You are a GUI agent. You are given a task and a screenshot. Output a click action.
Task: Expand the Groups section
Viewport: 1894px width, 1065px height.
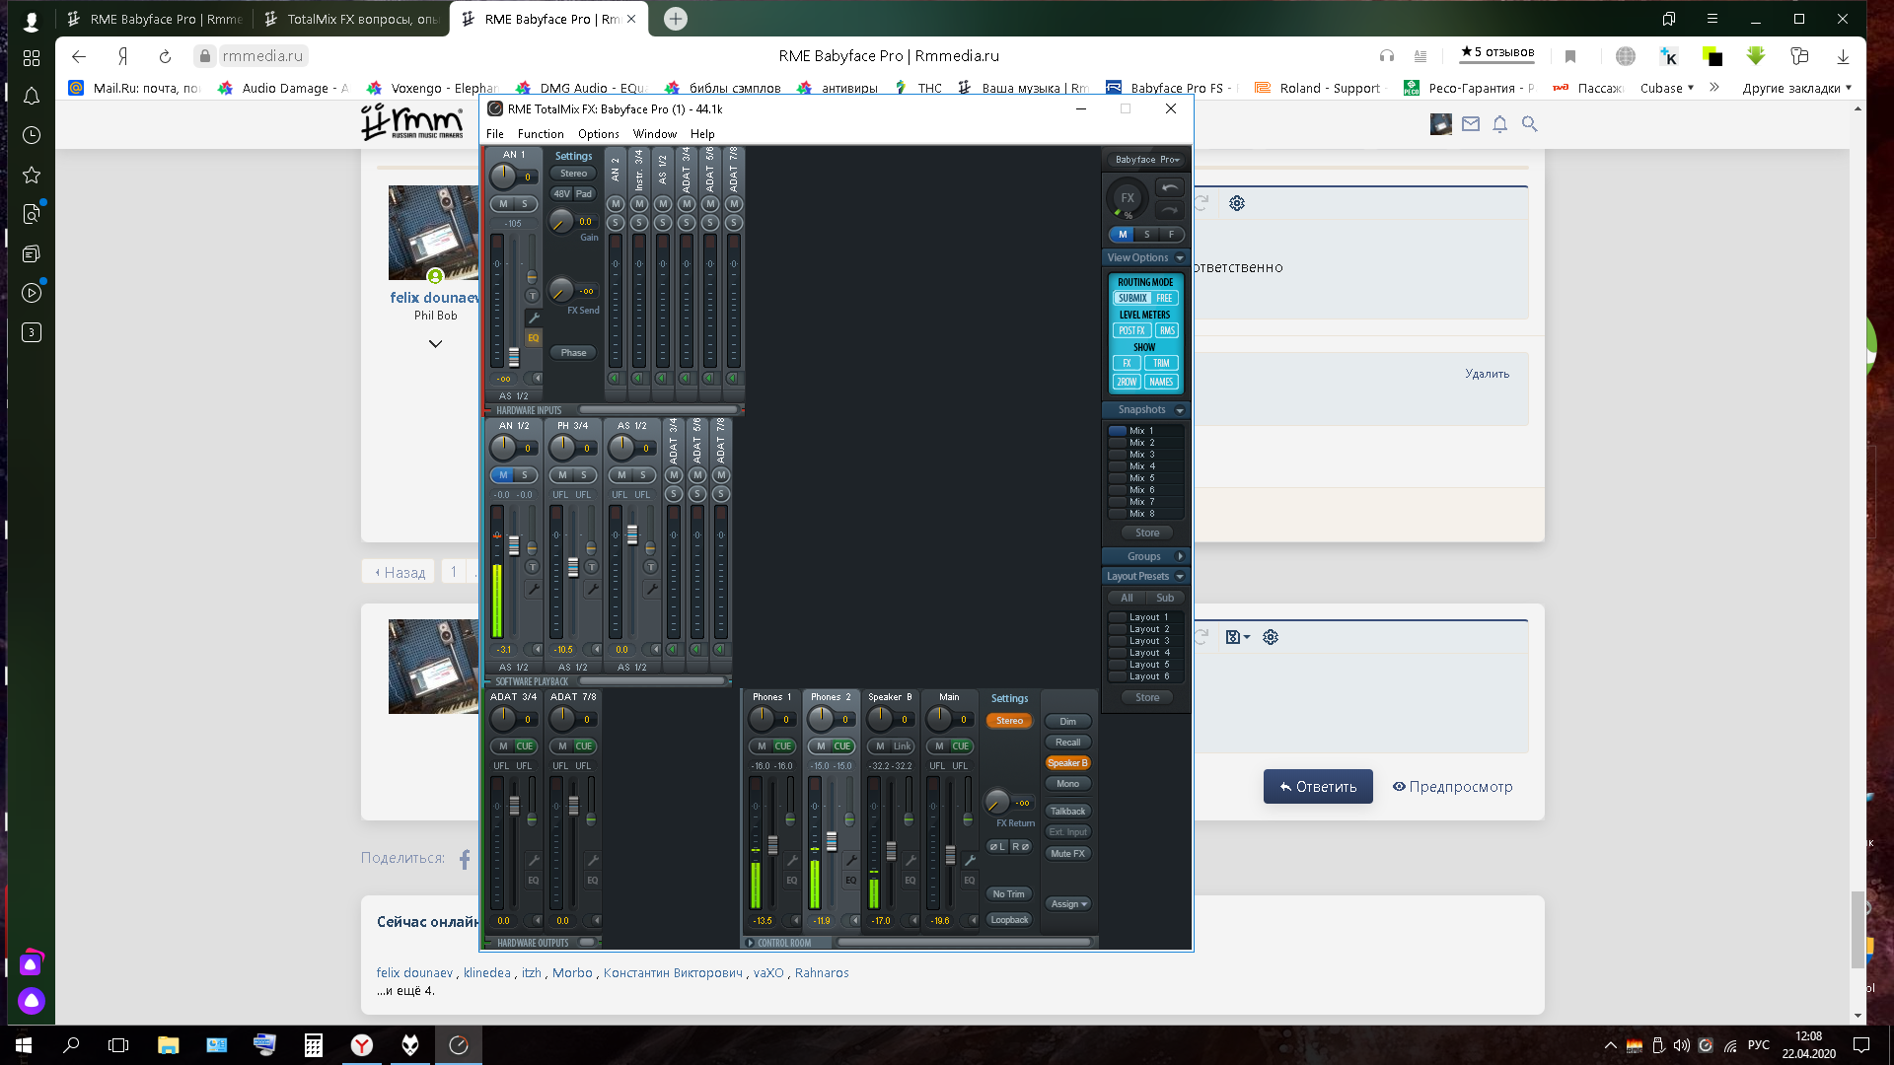[1179, 557]
